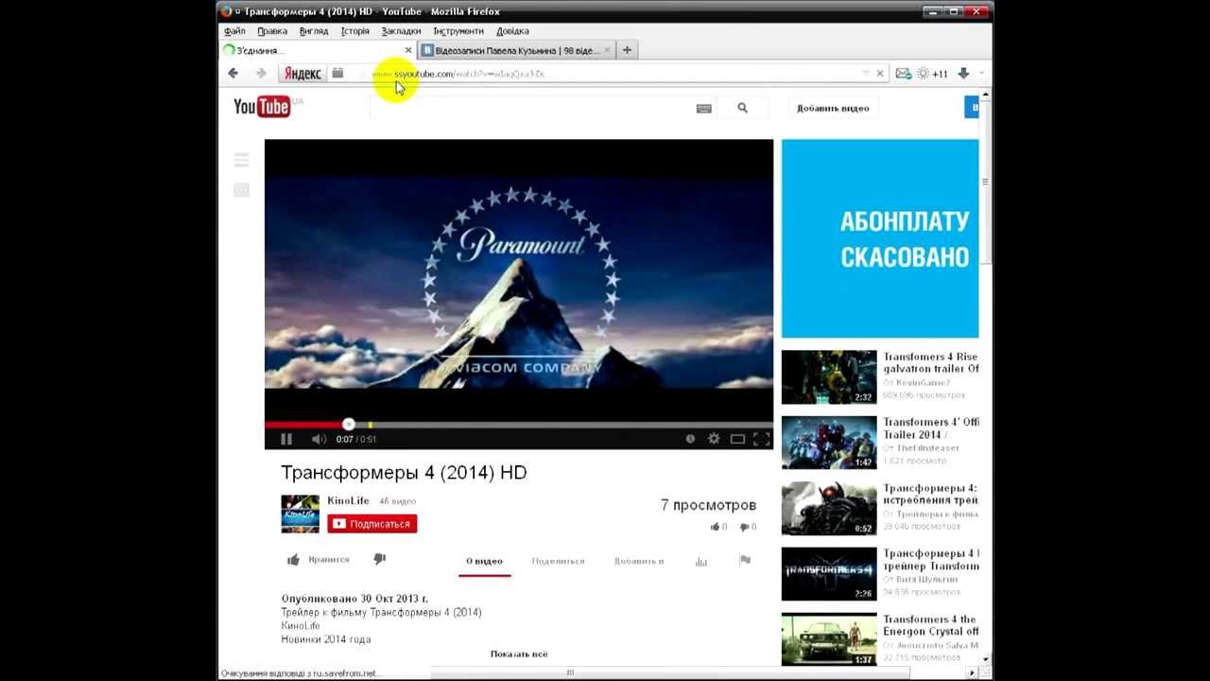The width and height of the screenshot is (1210, 681).
Task: Toggle theater mode in the player
Action: coord(737,439)
